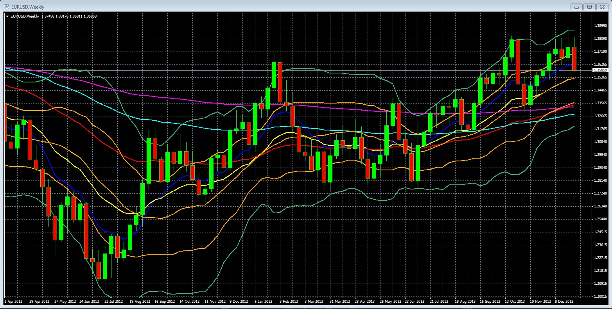The height and width of the screenshot is (309, 612).
Task: Click the latest red candle at far right
Action: (574, 59)
